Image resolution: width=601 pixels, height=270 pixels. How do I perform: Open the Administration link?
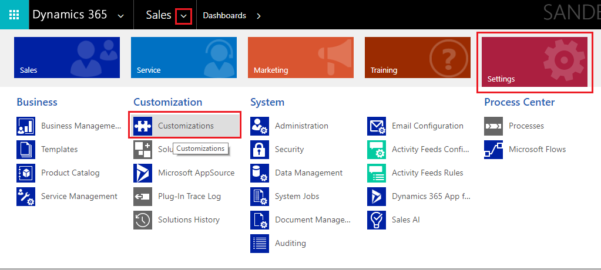[x=301, y=126]
